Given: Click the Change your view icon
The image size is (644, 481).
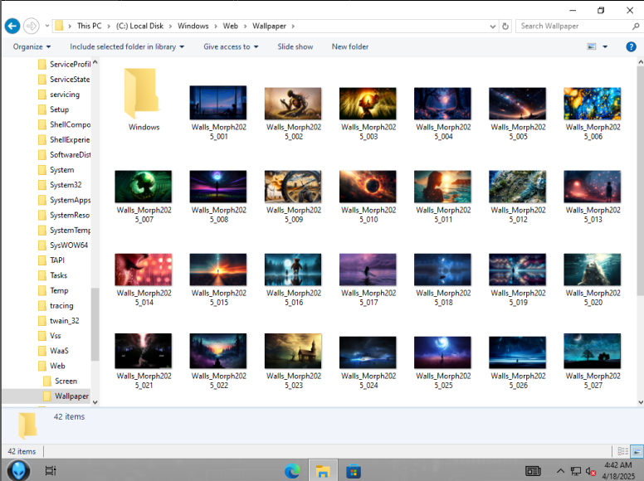Looking at the screenshot, I should (592, 46).
